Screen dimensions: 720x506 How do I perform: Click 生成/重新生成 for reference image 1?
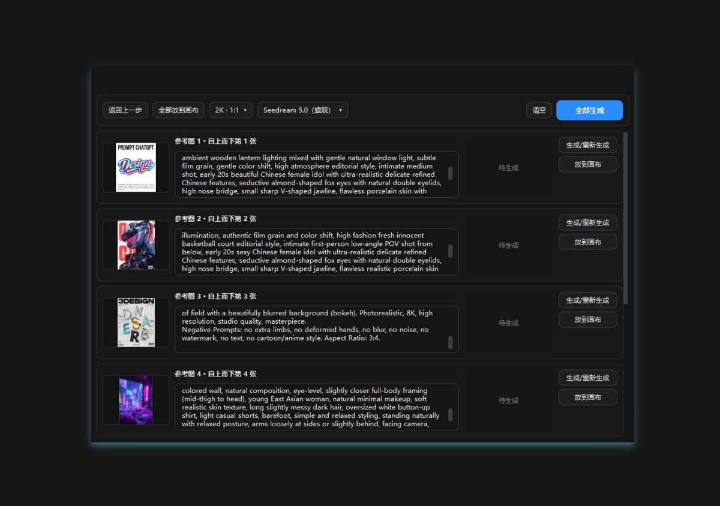coord(587,145)
